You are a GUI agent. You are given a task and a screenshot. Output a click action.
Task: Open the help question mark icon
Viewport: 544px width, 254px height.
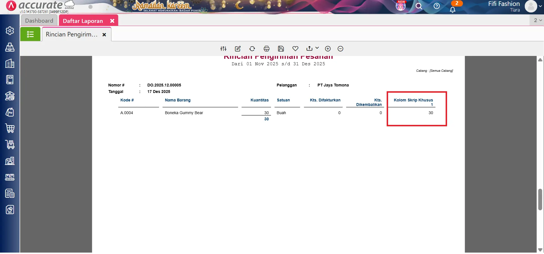[x=437, y=6]
